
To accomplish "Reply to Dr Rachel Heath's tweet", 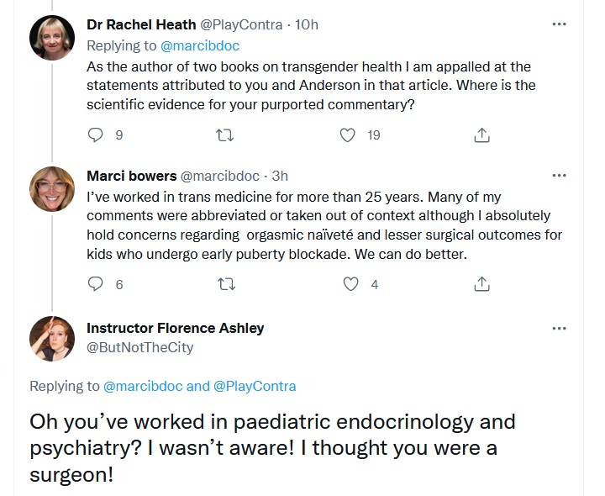I will click(x=95, y=135).
